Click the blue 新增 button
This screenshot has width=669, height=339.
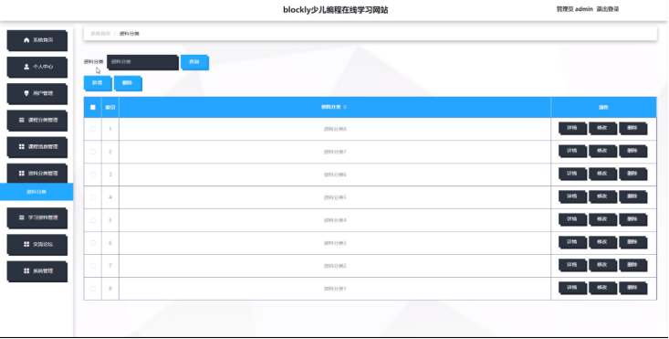98,83
